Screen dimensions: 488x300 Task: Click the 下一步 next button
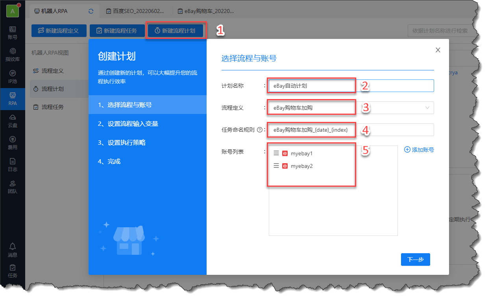[x=416, y=260]
